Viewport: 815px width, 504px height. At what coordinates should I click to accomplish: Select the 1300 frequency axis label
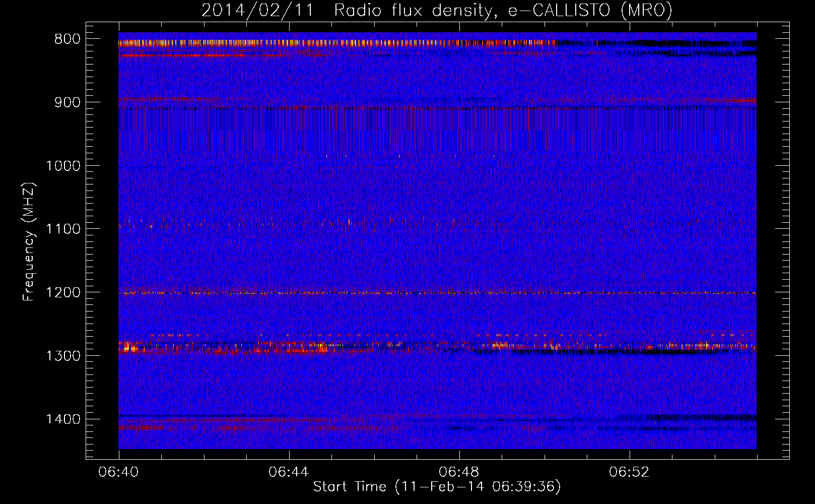(x=63, y=356)
